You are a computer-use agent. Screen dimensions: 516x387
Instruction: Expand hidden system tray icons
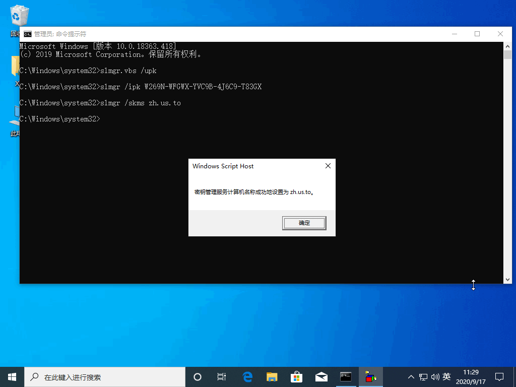(x=411, y=377)
